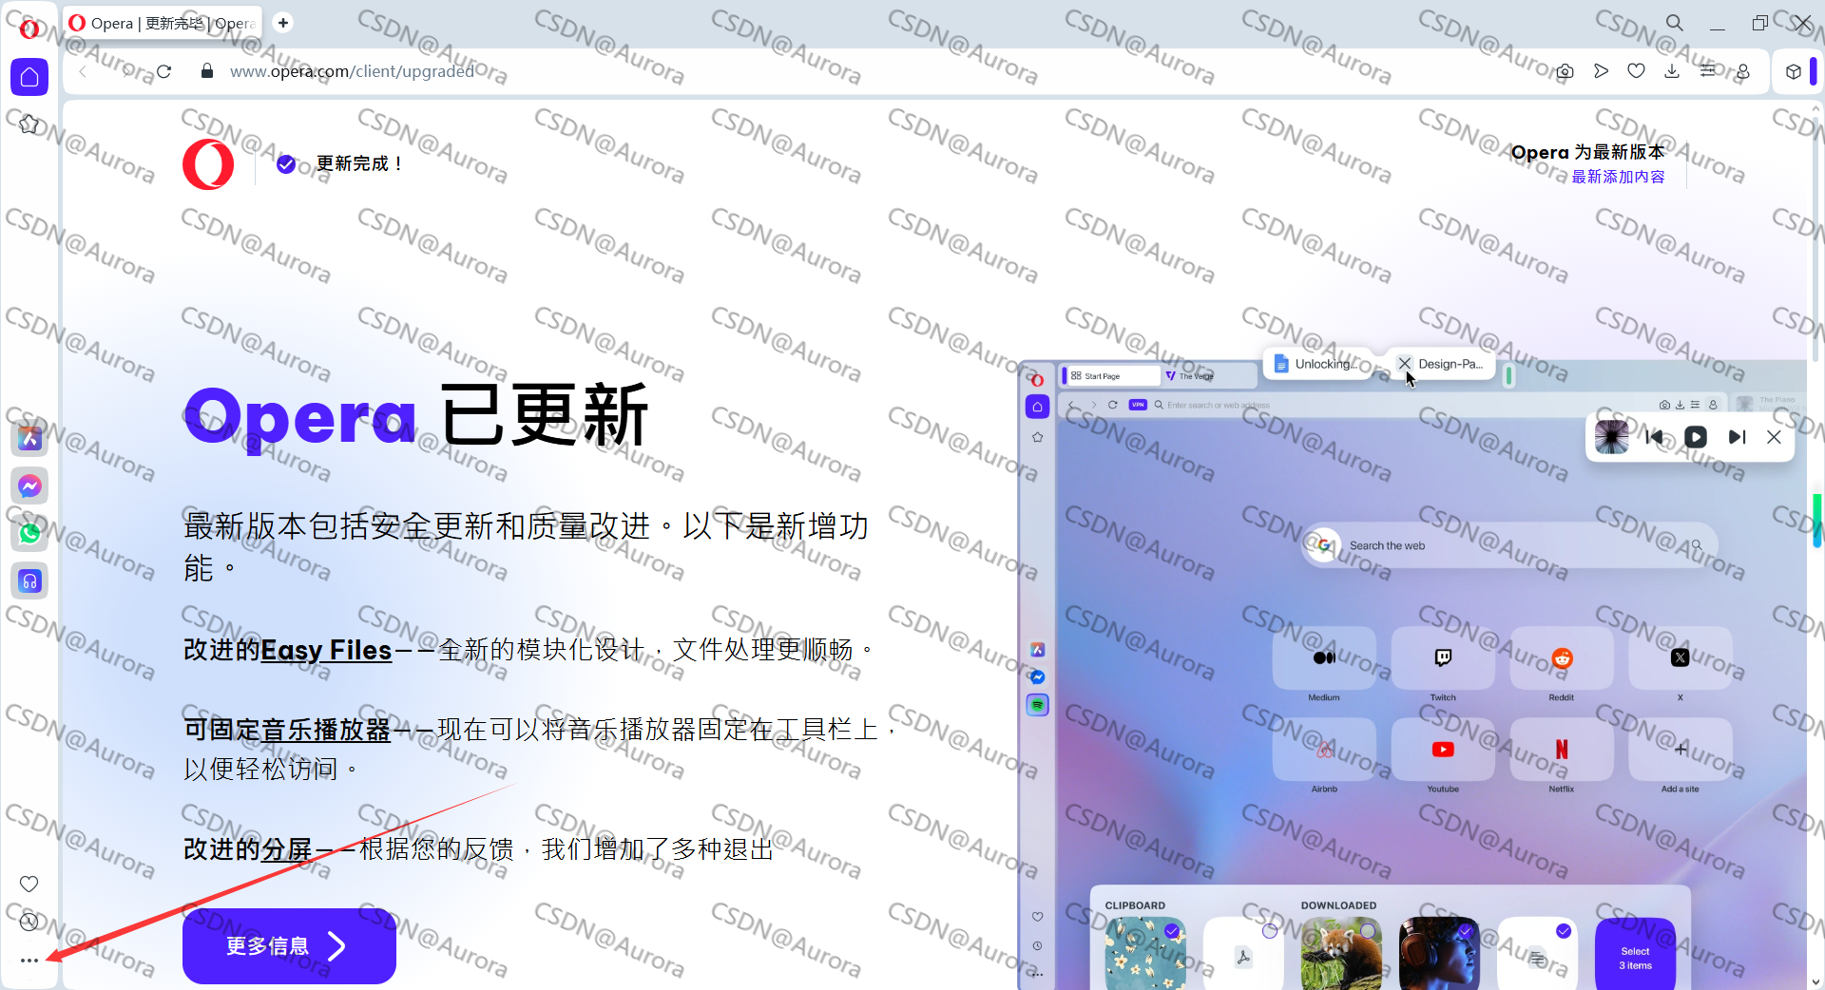Search open tabs with magnifier icon
Screen dimensions: 1825x990
tap(1675, 23)
